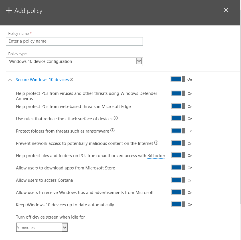Viewport: 241px width, 240px height.
Task: Toggle the Secure Windows 10 devices switch
Action: pyautogui.click(x=178, y=79)
